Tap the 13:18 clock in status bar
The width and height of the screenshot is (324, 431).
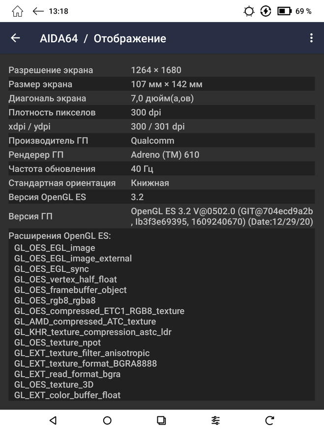click(x=59, y=11)
